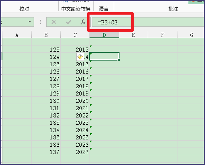The height and width of the screenshot is (165, 205).
Task: Select cell containing 136
Action: 46,144
